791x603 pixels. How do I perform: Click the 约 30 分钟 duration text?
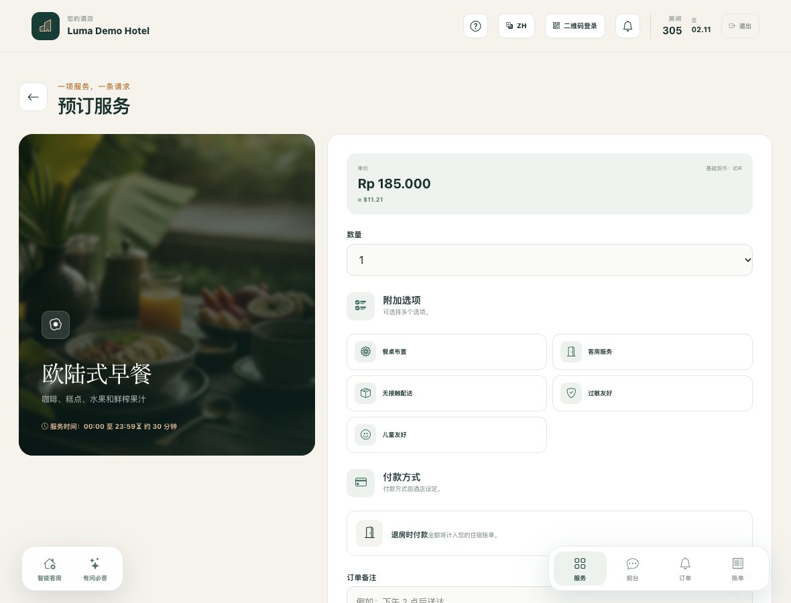click(x=156, y=427)
